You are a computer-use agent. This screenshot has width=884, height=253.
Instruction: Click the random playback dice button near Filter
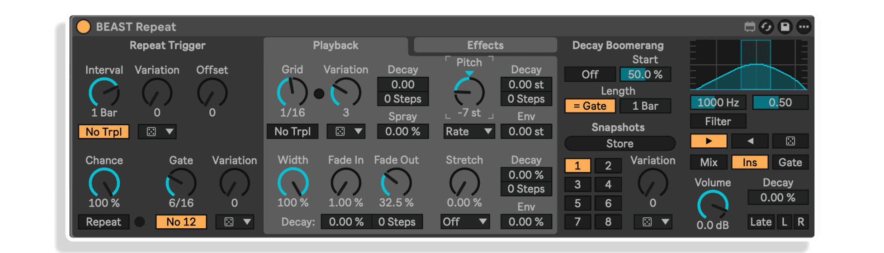(791, 141)
